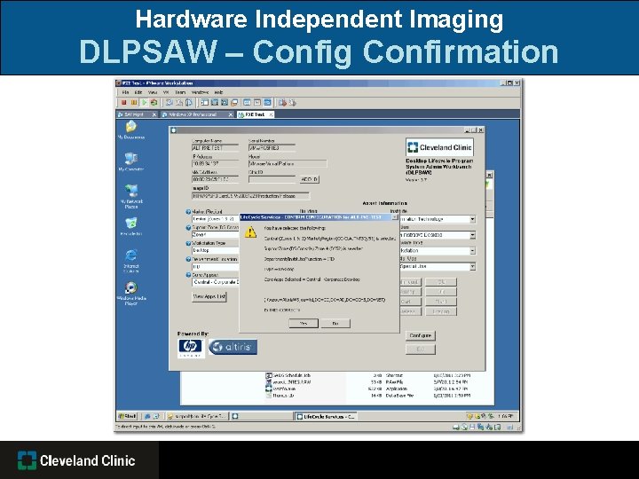Click system tray clock in VM taskbar
Viewport: 639px width, 479px height.
[x=507, y=416]
